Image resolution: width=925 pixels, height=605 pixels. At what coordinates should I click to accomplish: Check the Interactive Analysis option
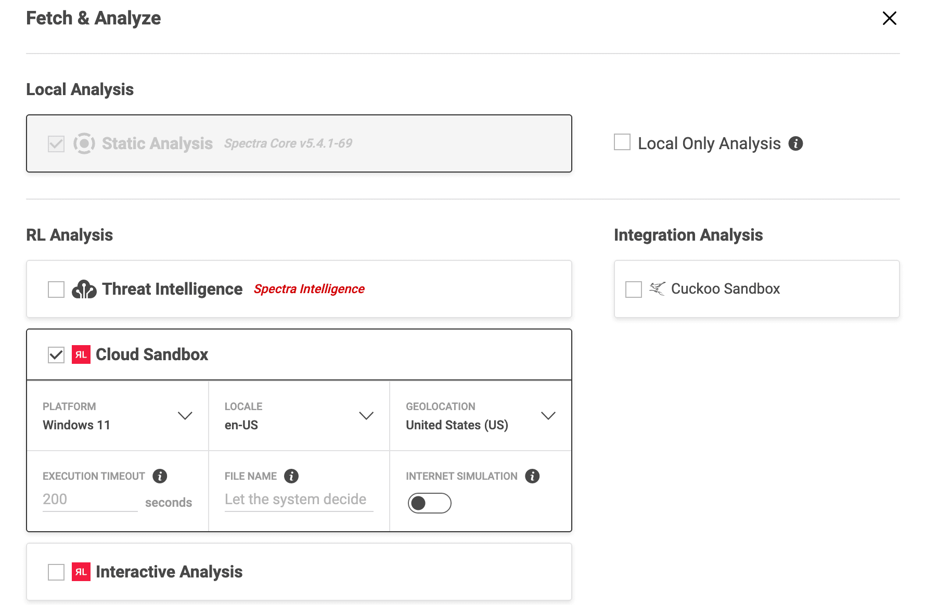[56, 572]
